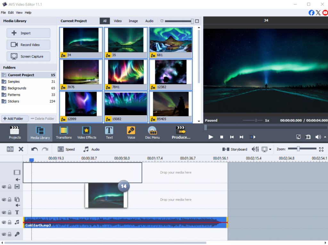Open the Video Effects panel

(x=86, y=133)
